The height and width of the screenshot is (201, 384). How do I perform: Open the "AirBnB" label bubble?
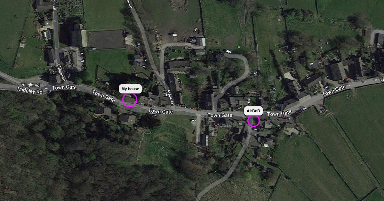pos(253,111)
